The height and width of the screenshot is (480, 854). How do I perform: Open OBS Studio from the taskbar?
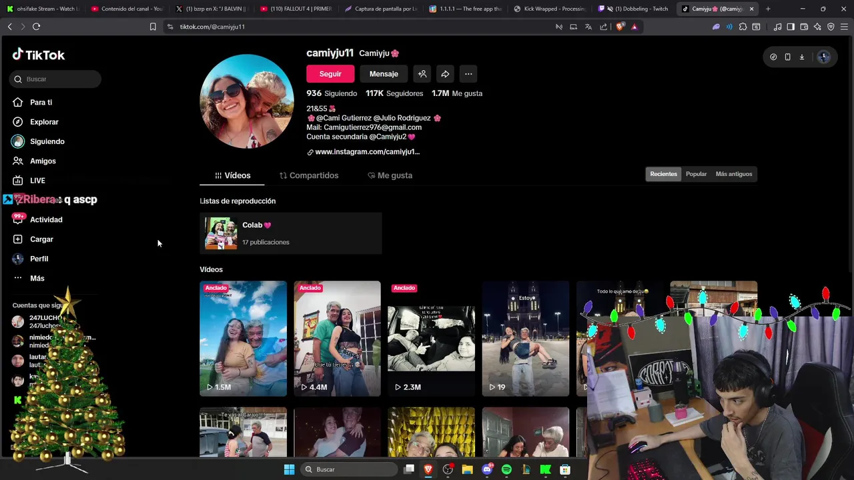448,469
